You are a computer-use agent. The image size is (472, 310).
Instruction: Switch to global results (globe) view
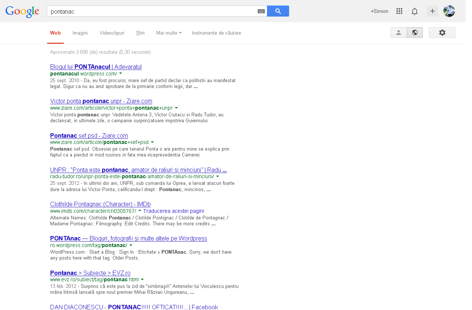(x=415, y=33)
